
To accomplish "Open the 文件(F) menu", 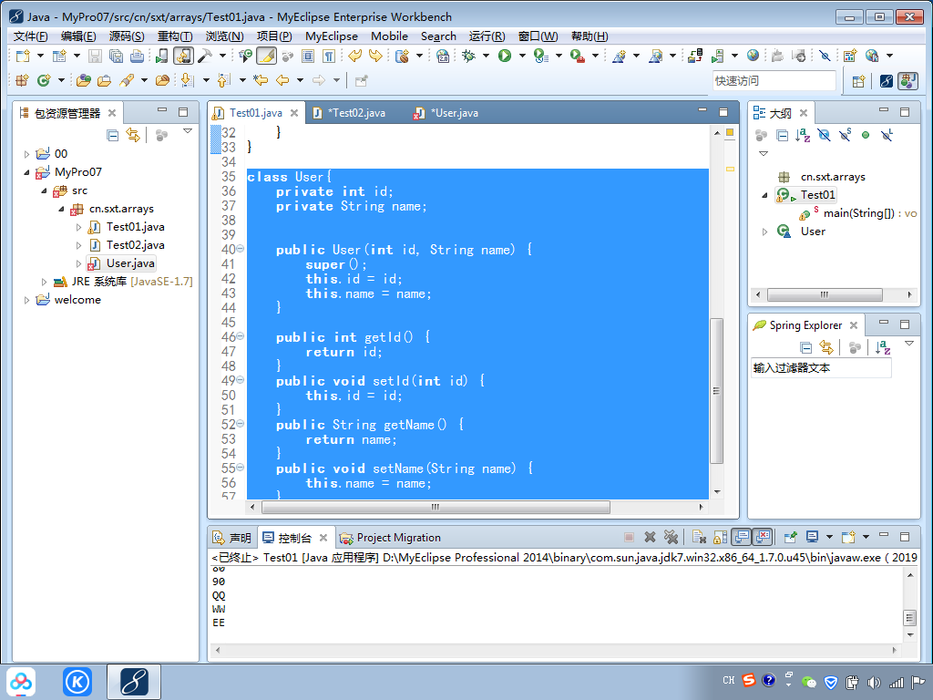I will pyautogui.click(x=30, y=36).
